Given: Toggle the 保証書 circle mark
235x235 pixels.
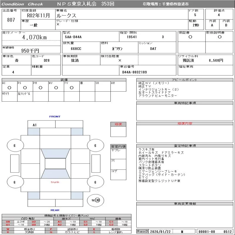Looking at the screenshot, I should (x=190, y=37).
